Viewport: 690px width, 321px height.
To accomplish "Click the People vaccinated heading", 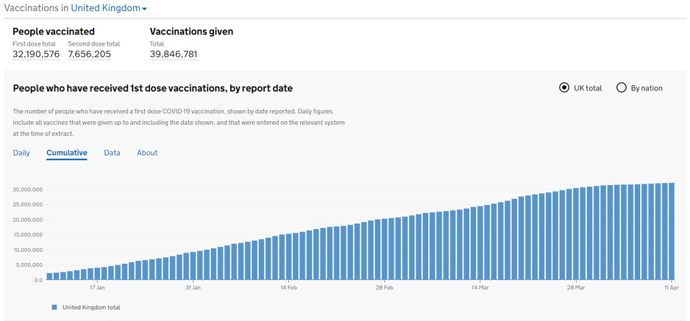I will [54, 32].
